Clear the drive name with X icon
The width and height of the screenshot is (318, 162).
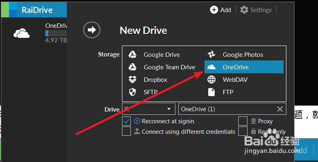click(x=280, y=109)
